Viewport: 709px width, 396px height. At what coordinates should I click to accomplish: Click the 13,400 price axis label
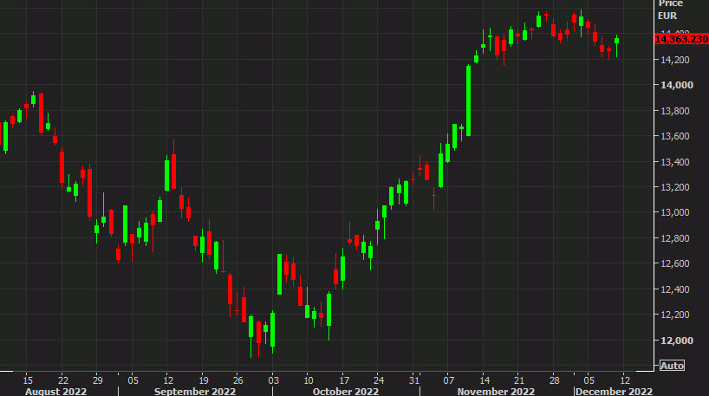tap(677, 162)
